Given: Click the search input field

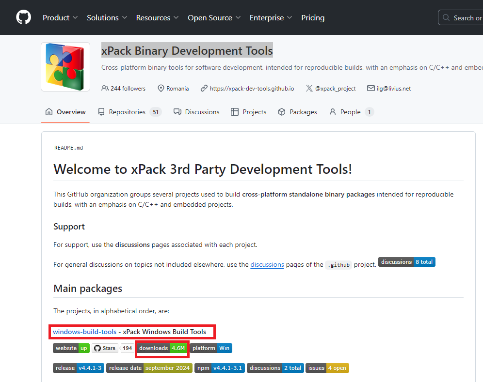Looking at the screenshot, I should click(461, 17).
